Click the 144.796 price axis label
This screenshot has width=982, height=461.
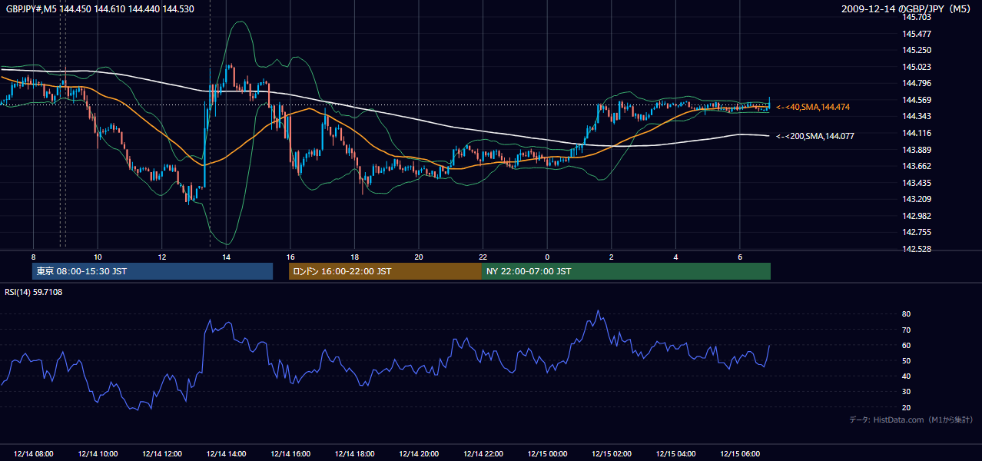(x=915, y=83)
